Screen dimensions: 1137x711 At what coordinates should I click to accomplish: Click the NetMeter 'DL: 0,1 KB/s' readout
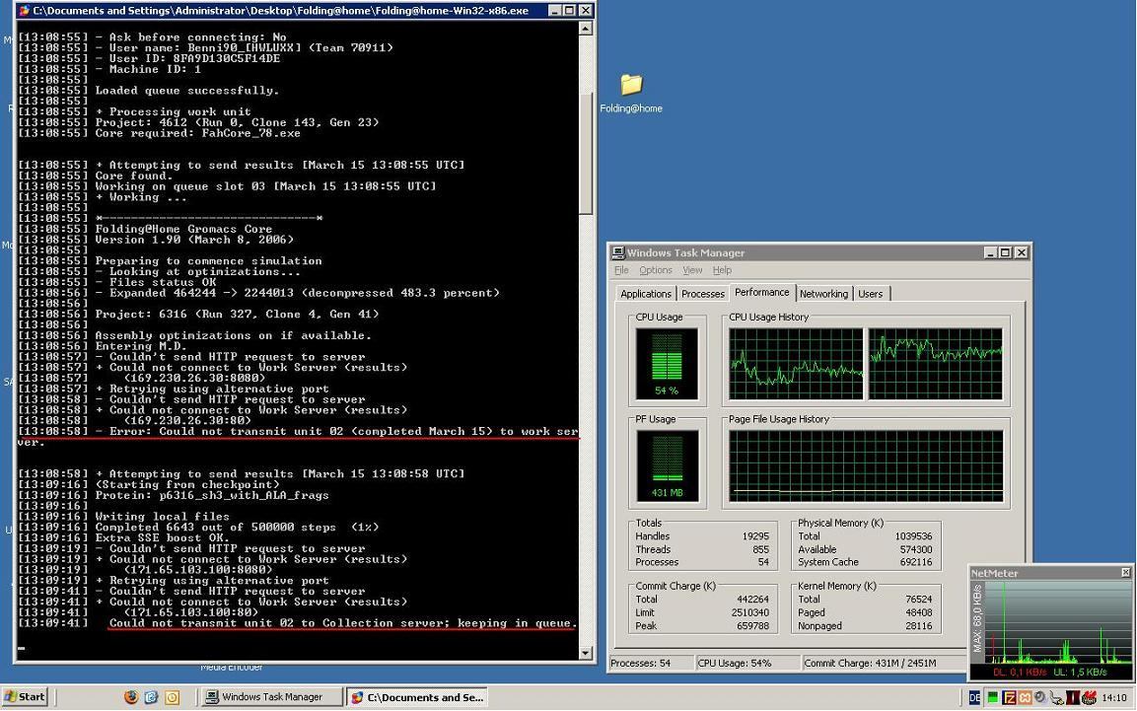pyautogui.click(x=1020, y=672)
